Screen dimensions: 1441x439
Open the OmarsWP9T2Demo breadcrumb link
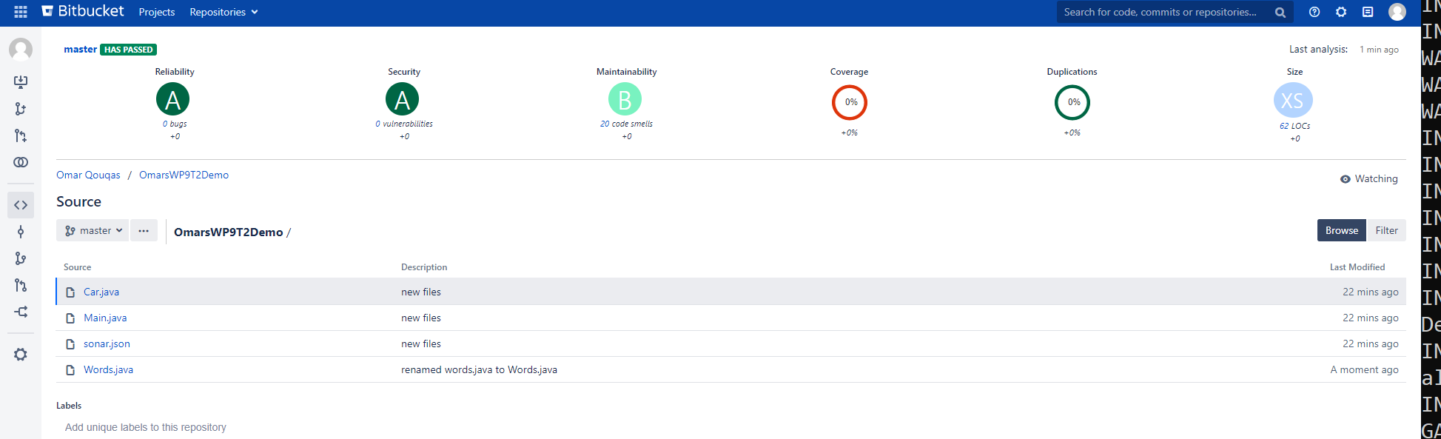pyautogui.click(x=184, y=175)
